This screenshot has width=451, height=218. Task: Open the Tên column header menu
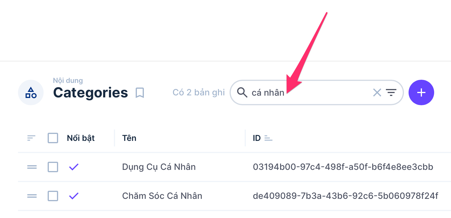click(129, 138)
